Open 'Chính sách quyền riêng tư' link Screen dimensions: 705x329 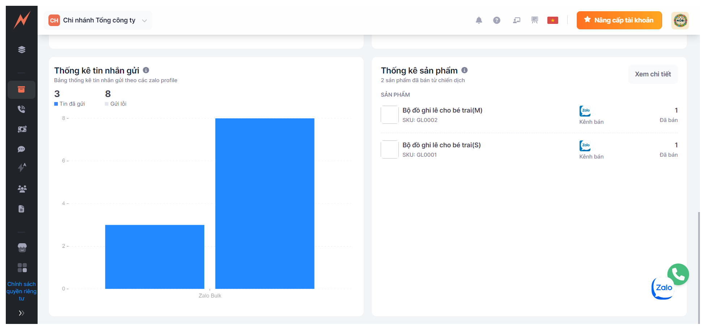click(x=22, y=291)
